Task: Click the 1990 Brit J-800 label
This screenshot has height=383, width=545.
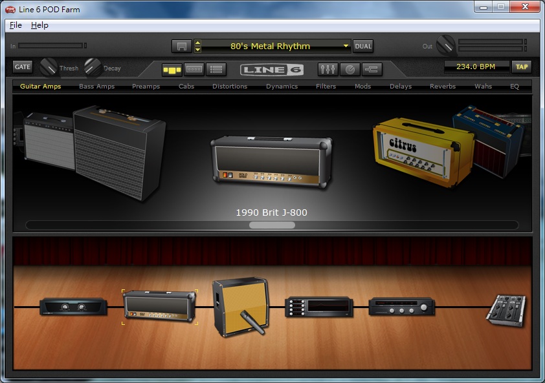Action: click(x=271, y=212)
